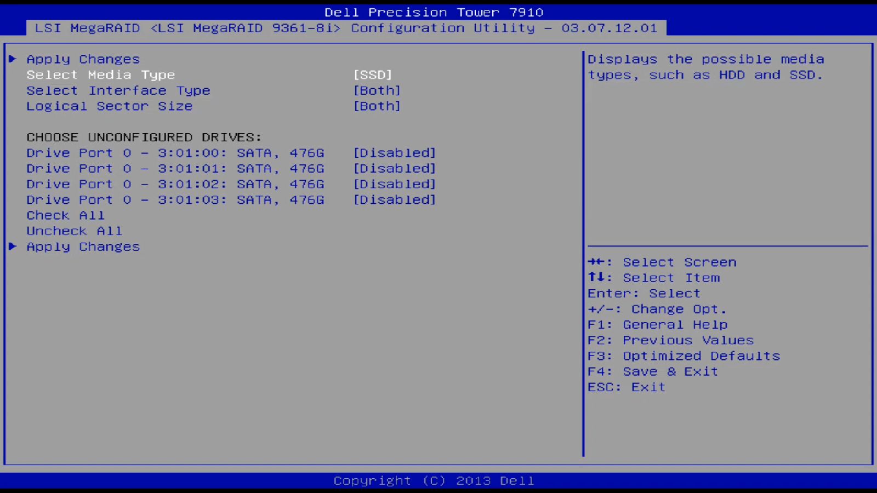Screen dimensions: 877x493
Task: Click the Dell Precision Tower 7910 title bar
Action: [433, 12]
